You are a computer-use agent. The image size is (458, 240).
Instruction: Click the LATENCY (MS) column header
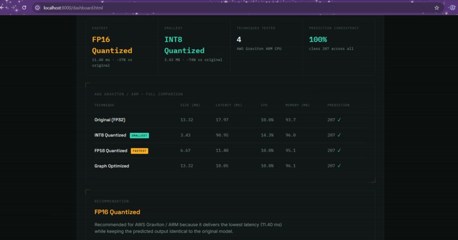click(x=228, y=105)
